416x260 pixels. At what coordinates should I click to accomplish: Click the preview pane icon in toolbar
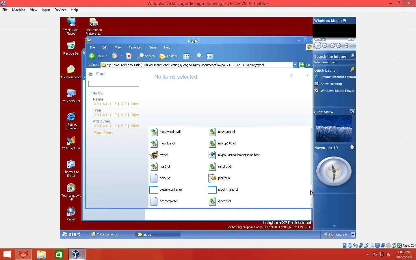[210, 56]
